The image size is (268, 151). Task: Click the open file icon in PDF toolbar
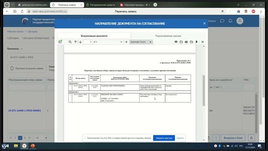181,42
